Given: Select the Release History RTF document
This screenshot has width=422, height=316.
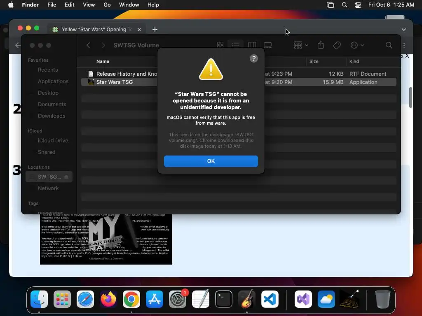Looking at the screenshot, I should point(239,74).
